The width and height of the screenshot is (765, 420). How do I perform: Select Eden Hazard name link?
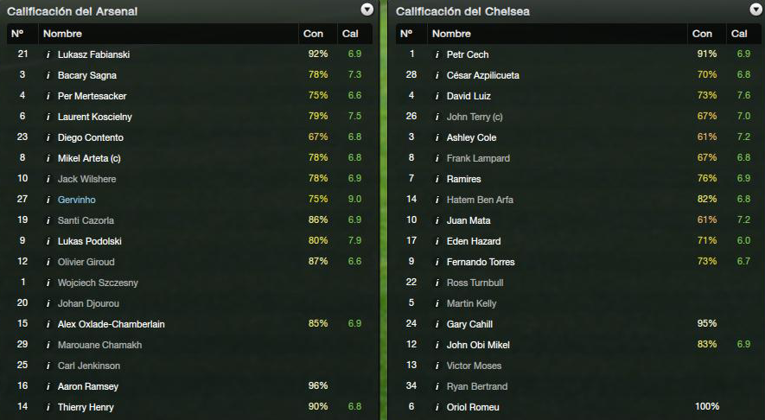coord(473,241)
